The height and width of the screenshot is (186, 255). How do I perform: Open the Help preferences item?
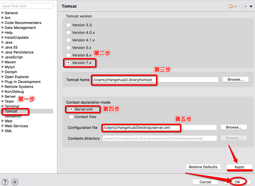pyautogui.click(x=9, y=32)
